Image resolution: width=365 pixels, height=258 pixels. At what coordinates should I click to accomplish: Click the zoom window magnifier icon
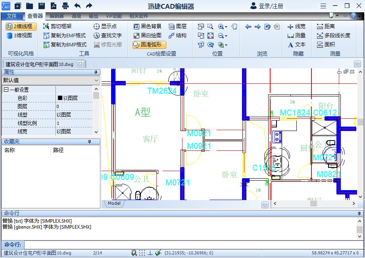click(210, 26)
